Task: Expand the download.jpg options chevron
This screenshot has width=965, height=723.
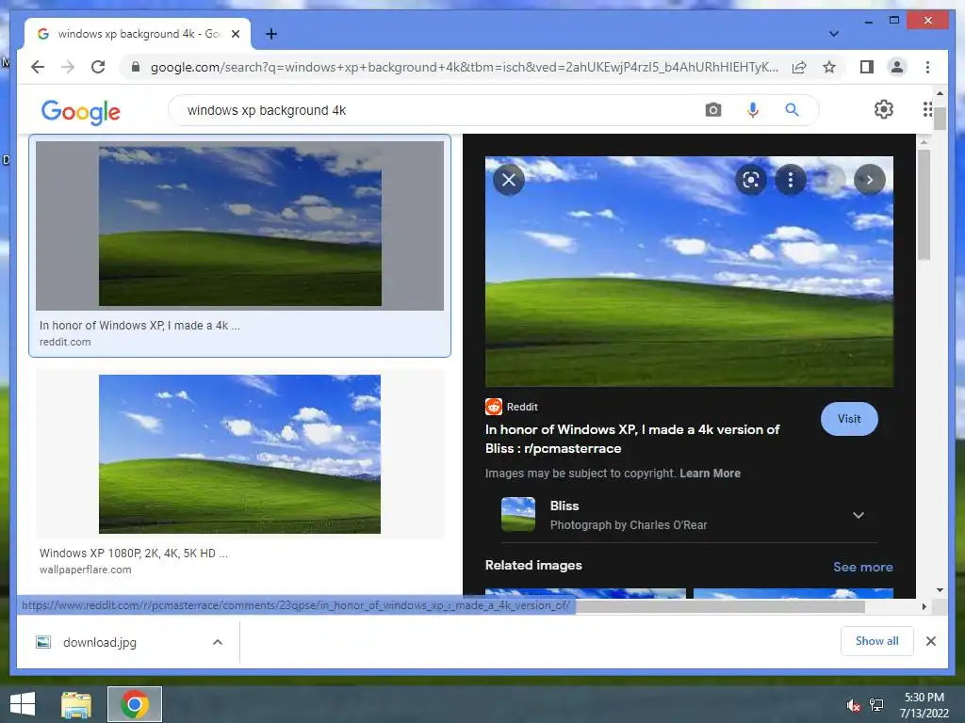Action: [218, 642]
